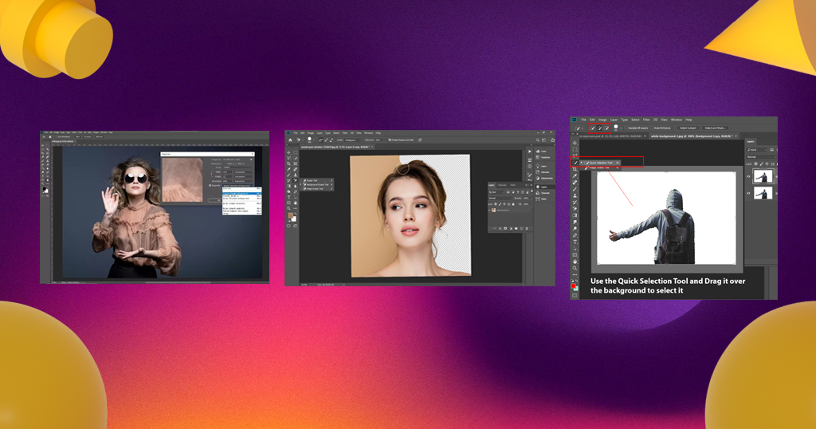The width and height of the screenshot is (816, 429).
Task: Choose Magic Eraser Tool flyout entry
Action: pos(316,188)
